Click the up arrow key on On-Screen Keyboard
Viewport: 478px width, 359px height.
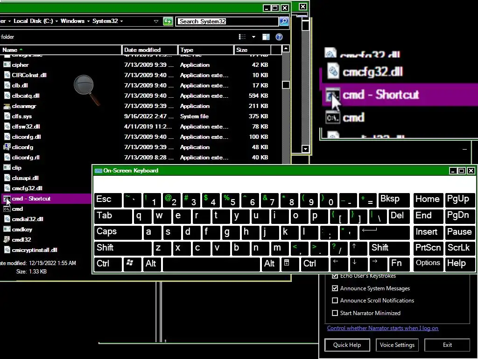tap(358, 248)
